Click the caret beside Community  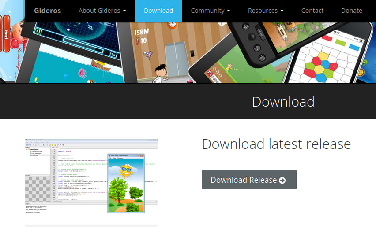229,11
